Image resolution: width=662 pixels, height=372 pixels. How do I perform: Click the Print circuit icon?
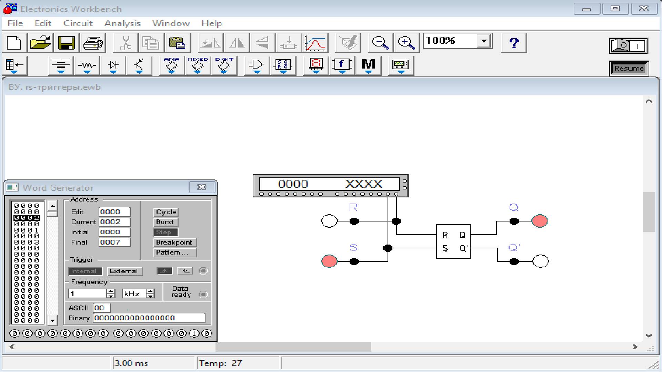pyautogui.click(x=93, y=43)
